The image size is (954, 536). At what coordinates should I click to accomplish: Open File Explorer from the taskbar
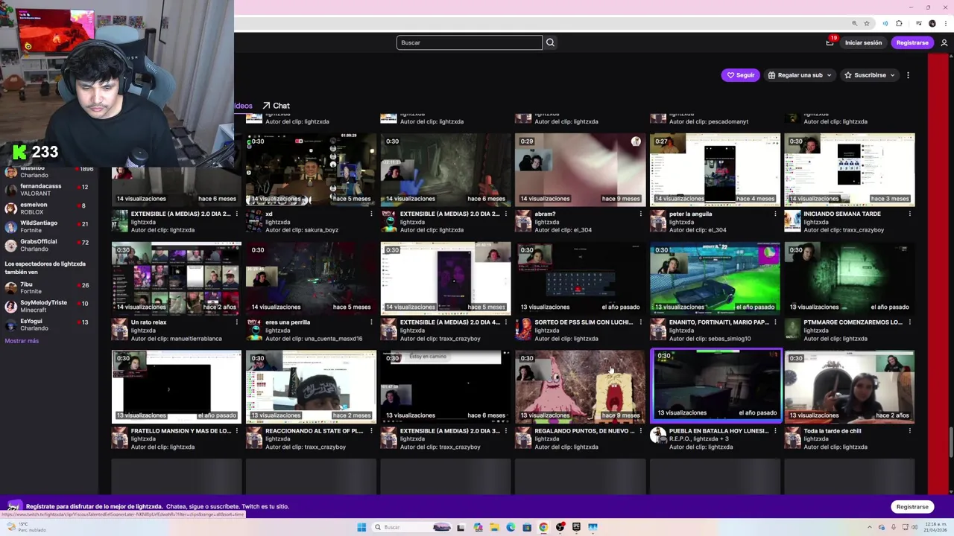coord(494,527)
